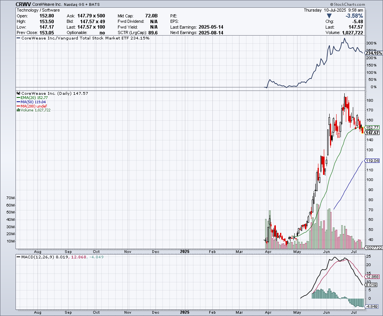The height and width of the screenshot is (316, 383).
Task: Click the Chg value -5.48
Action: click(x=357, y=22)
